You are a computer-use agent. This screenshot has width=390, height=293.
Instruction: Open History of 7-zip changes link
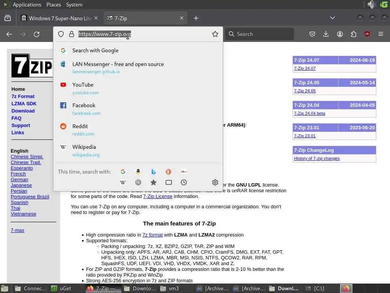pyautogui.click(x=316, y=158)
